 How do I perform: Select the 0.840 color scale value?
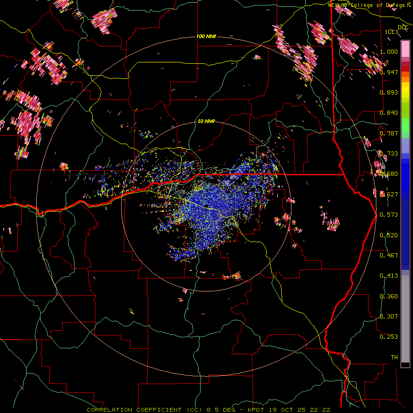tap(389, 113)
